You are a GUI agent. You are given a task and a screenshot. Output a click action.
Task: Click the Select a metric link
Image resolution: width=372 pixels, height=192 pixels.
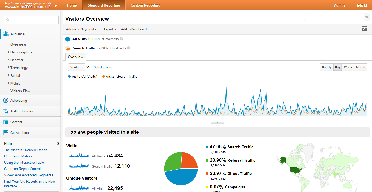[x=103, y=67]
